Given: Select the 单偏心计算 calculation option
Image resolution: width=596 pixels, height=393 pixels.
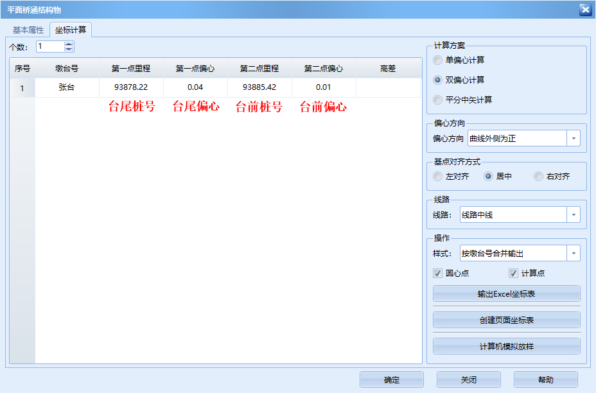Looking at the screenshot, I should click(x=439, y=60).
